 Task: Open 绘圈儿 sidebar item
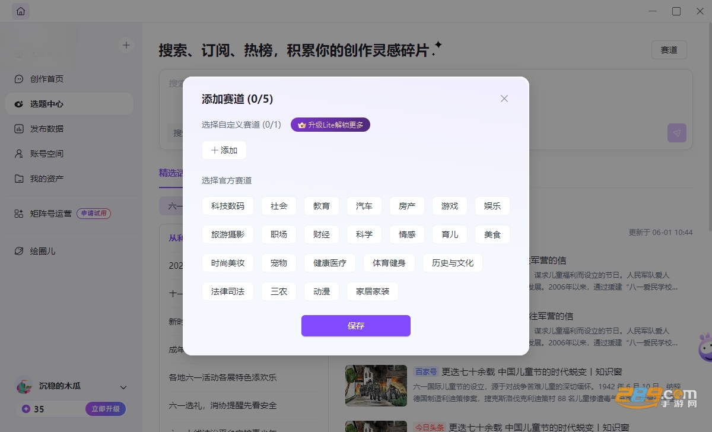69,251
